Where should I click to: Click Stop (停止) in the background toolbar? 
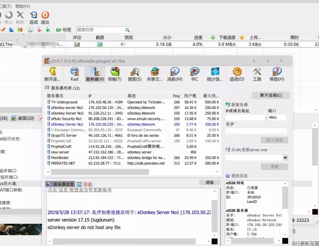coord(9,18)
